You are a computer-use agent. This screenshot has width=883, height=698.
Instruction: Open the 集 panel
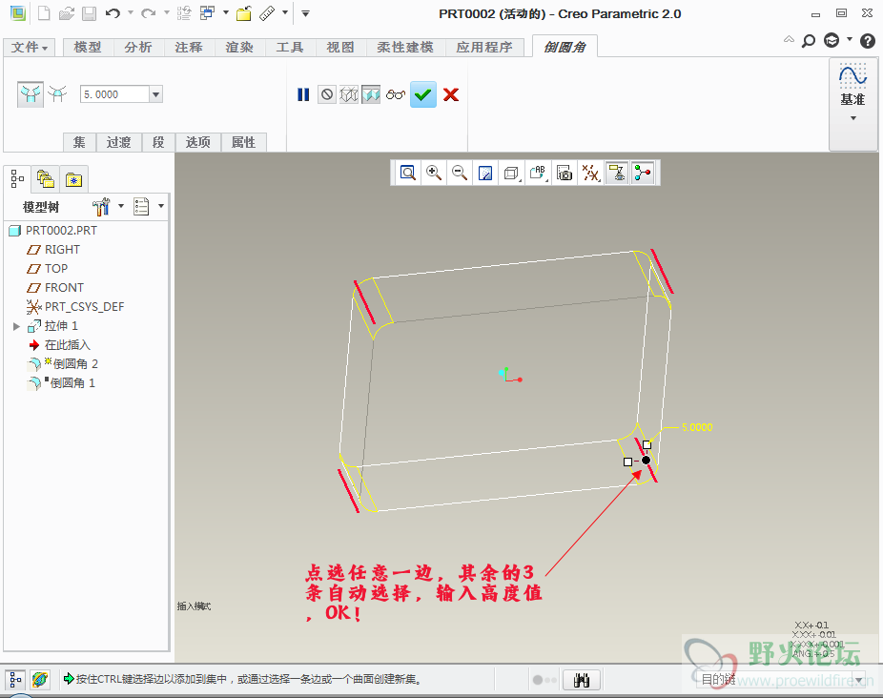pos(79,142)
